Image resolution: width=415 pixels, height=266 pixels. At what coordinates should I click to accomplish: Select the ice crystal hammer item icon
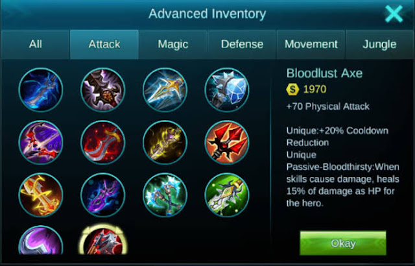(x=227, y=90)
